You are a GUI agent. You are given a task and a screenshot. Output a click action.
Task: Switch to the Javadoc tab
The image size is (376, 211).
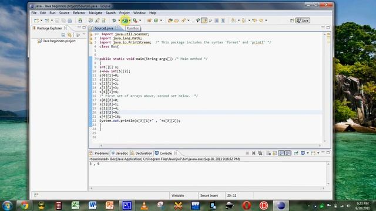(120, 153)
